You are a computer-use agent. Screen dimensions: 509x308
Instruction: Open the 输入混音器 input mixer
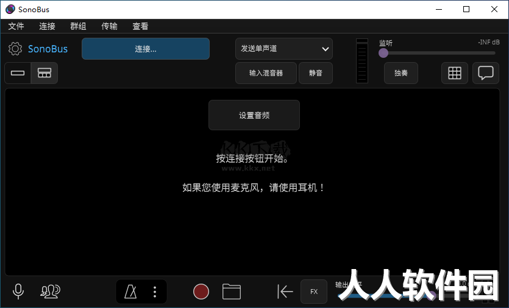click(x=266, y=73)
